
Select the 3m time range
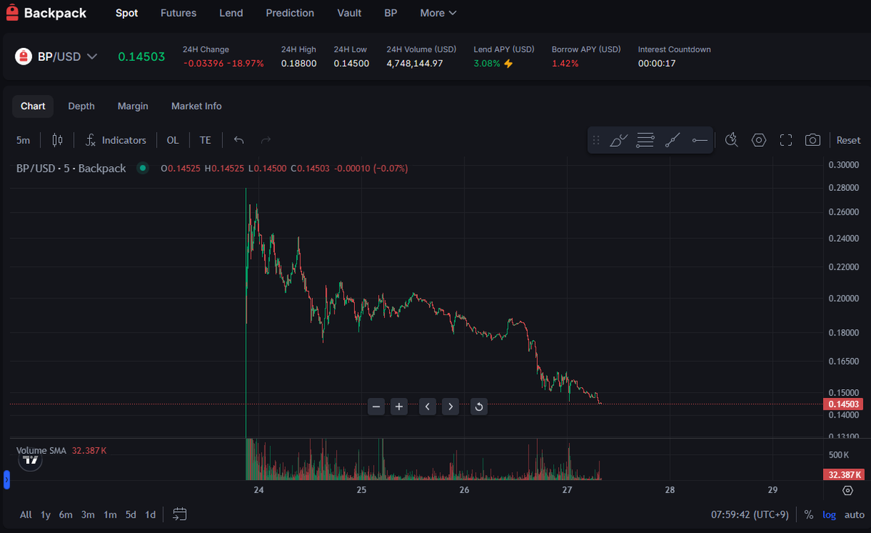(x=88, y=515)
